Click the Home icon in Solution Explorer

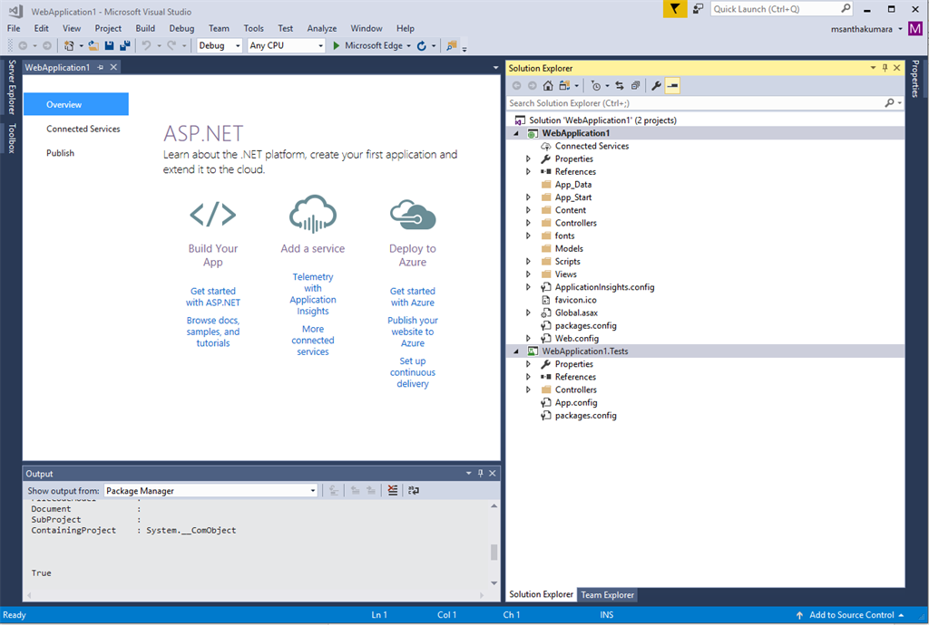(x=548, y=86)
